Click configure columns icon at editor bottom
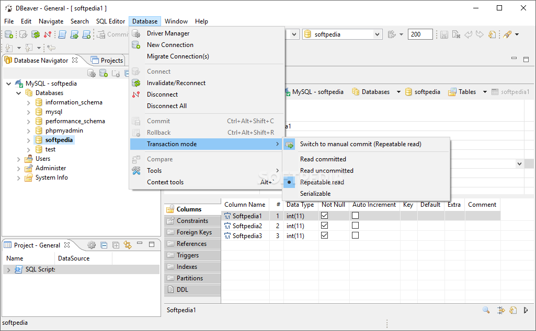Image resolution: width=536 pixels, height=331 pixels. [x=501, y=310]
